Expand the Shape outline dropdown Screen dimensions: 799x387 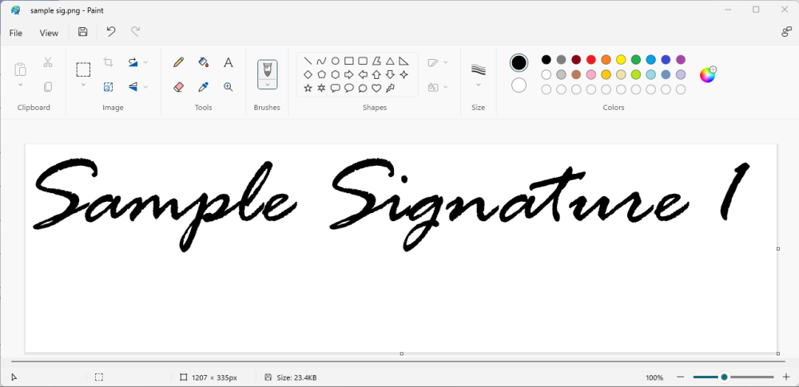point(446,62)
